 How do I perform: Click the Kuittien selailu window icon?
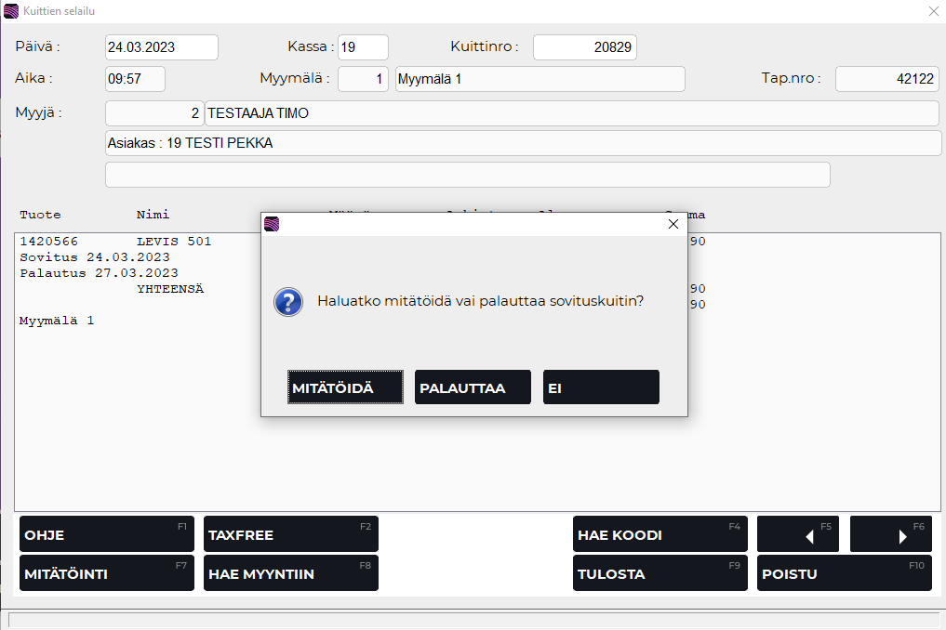(x=11, y=11)
